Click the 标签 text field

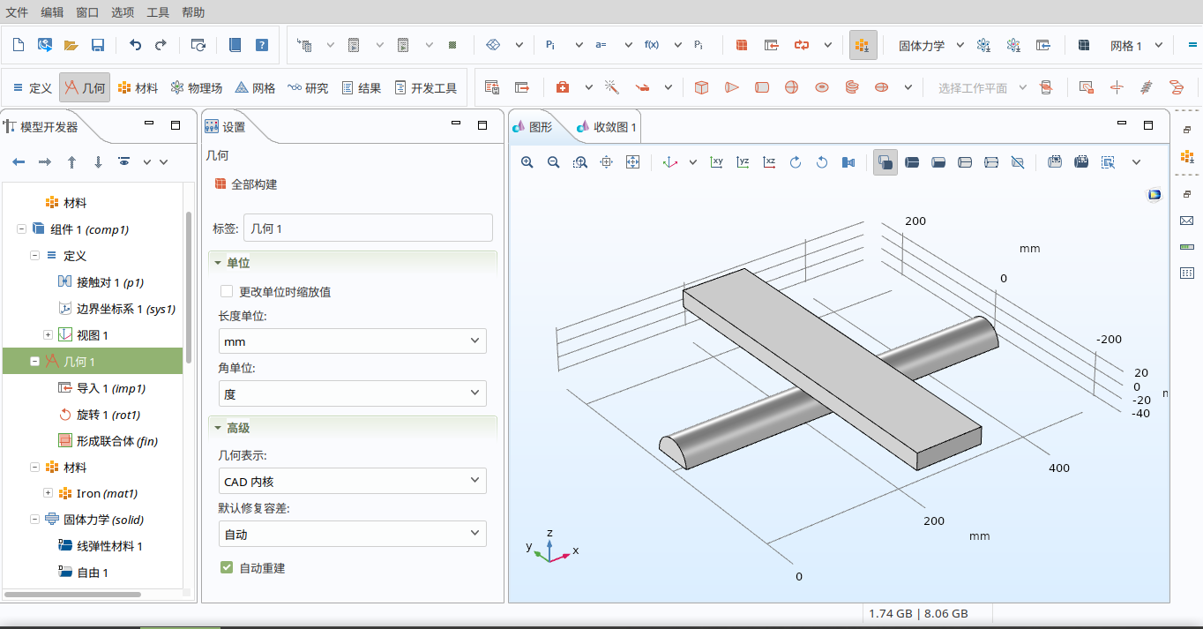coord(368,228)
